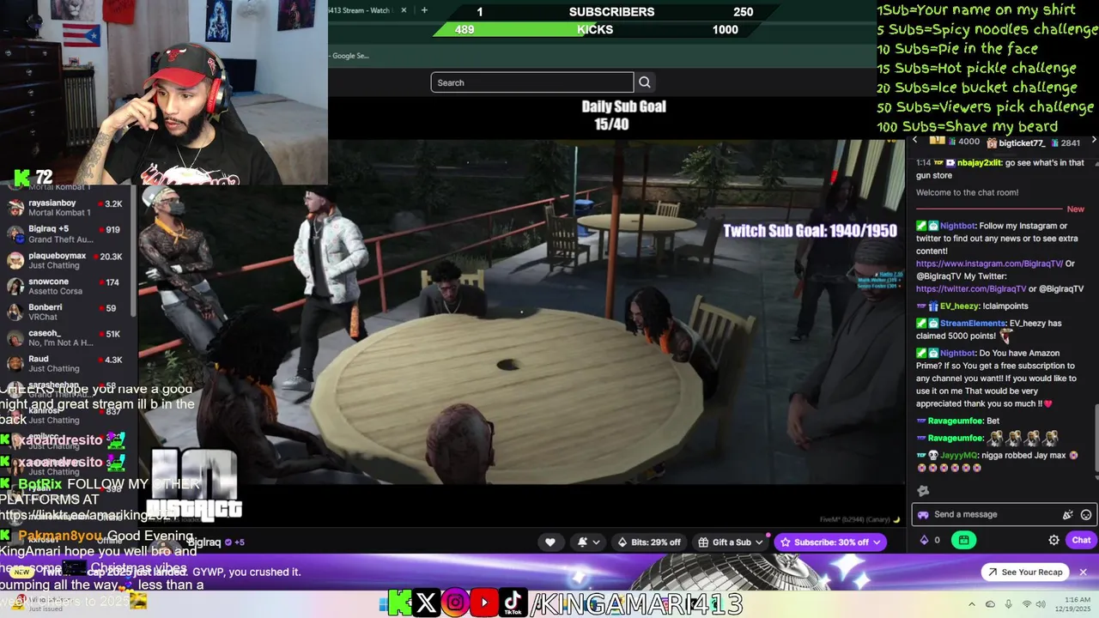Click the bits balance diamond icon
1099x618 pixels.
(x=924, y=541)
